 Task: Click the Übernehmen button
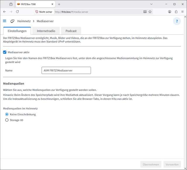(x=151, y=164)
